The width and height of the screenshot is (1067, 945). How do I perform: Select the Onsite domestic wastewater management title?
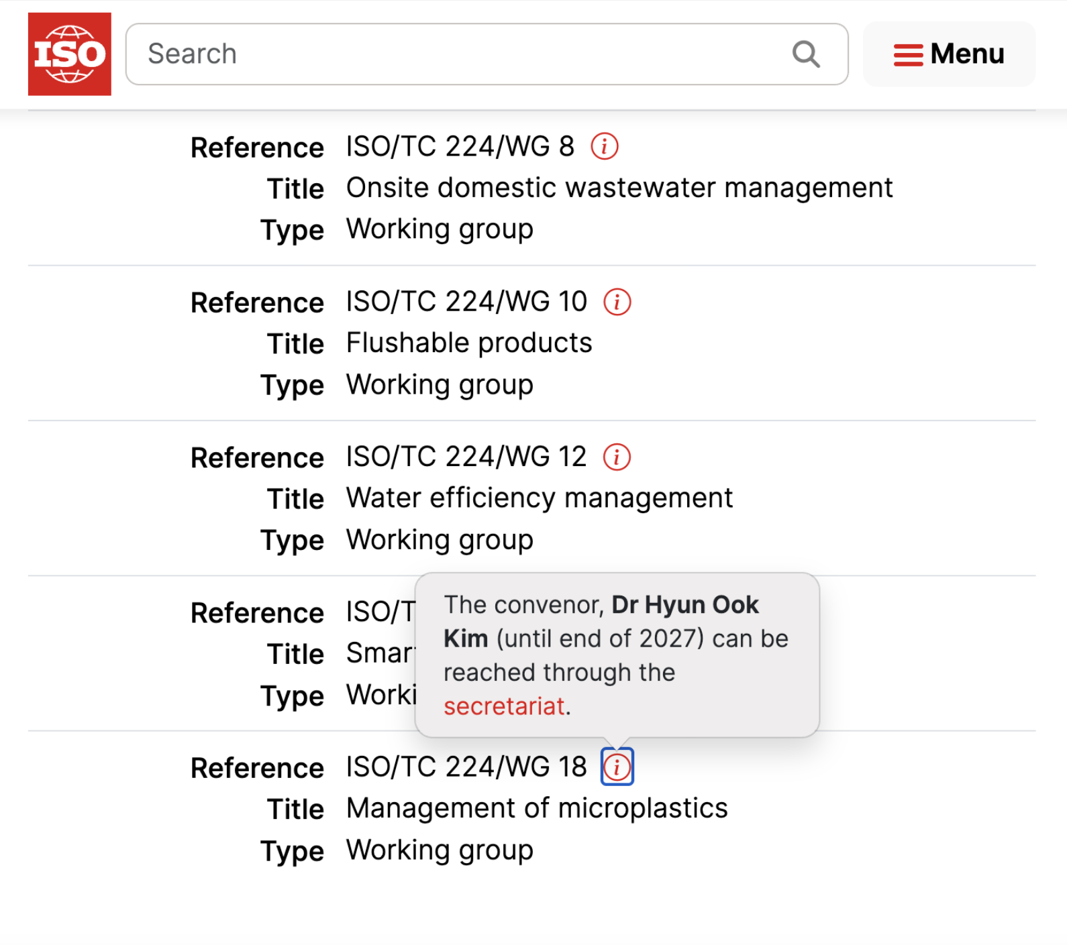click(x=619, y=188)
